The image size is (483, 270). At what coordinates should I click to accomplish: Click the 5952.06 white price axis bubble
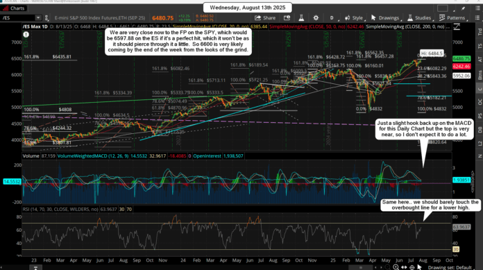(461, 76)
